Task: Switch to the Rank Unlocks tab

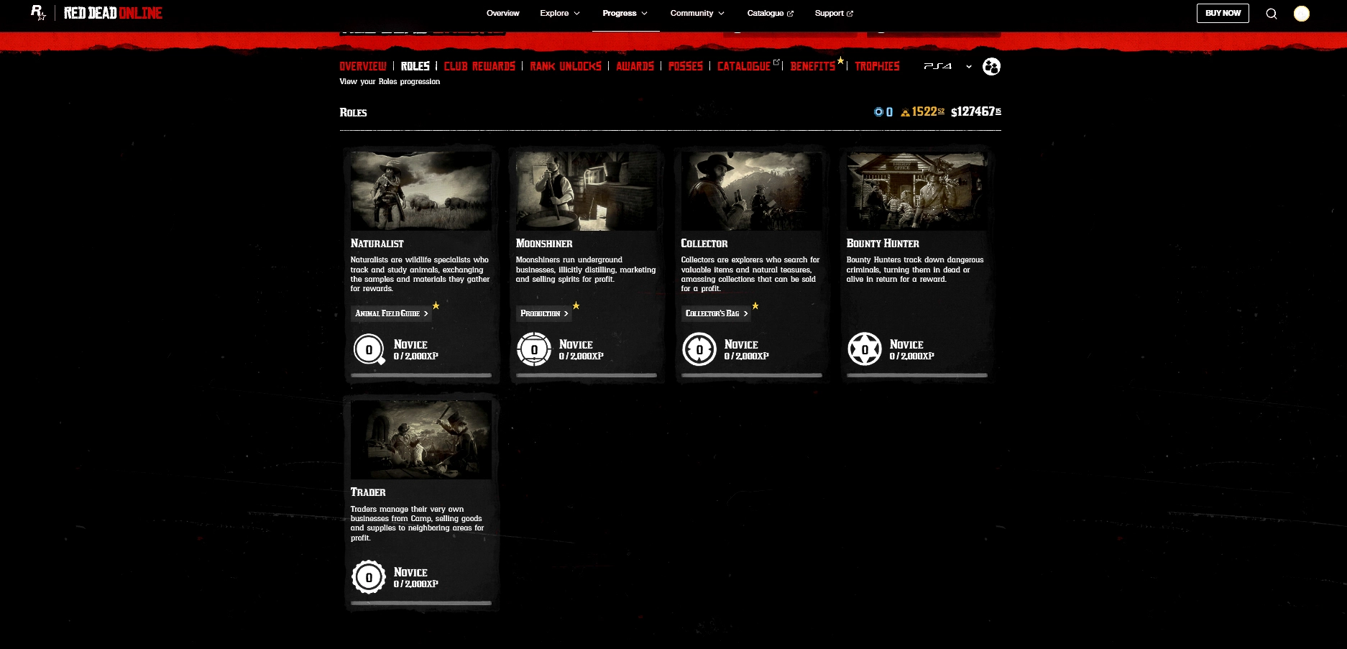Action: click(x=566, y=66)
